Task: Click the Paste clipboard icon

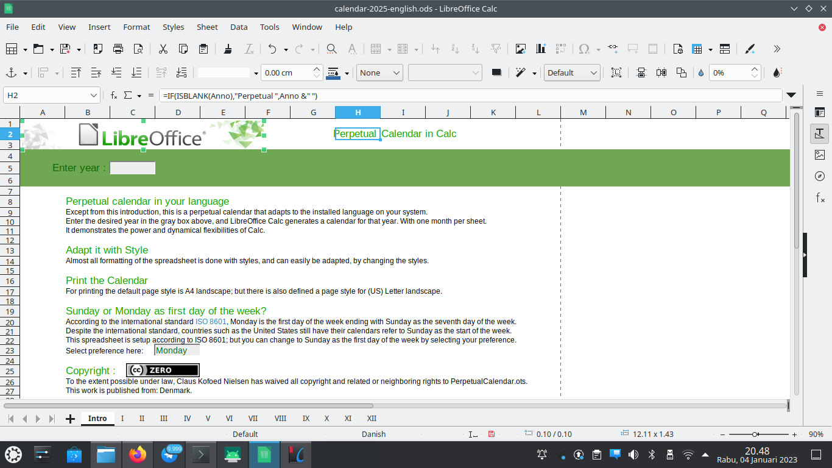Action: (203, 49)
